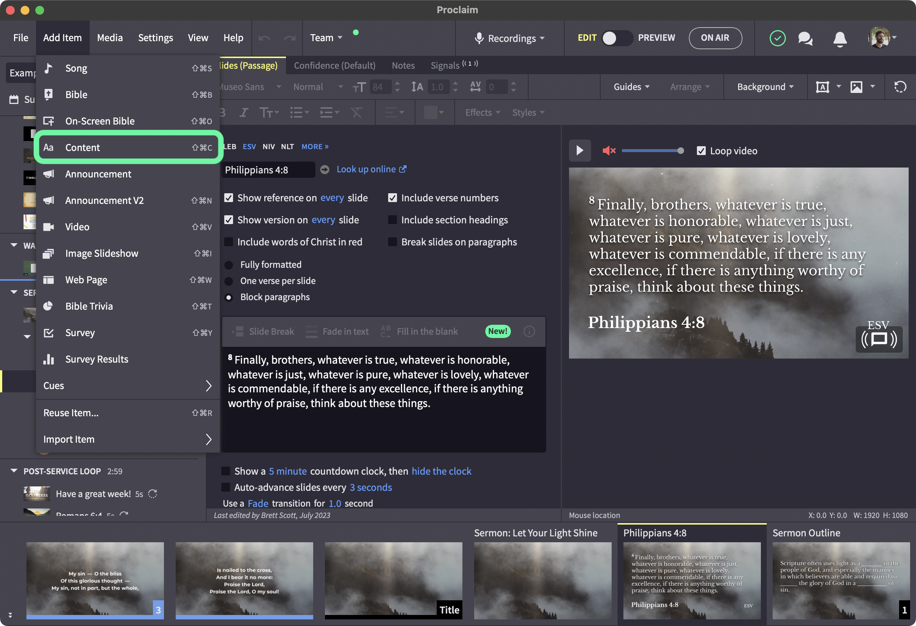Add an Announcement V2 item
The image size is (916, 626).
click(x=128, y=200)
